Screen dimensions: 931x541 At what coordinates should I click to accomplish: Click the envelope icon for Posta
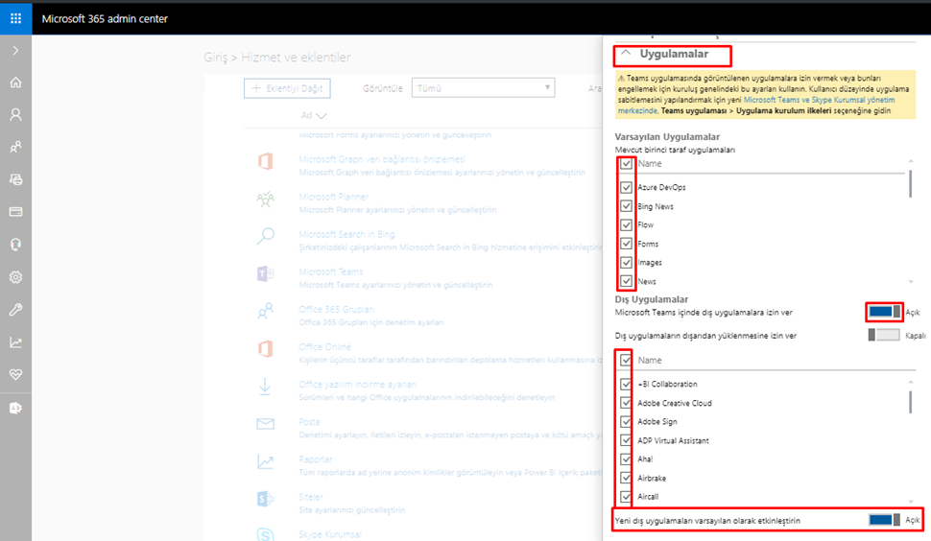pos(266,424)
